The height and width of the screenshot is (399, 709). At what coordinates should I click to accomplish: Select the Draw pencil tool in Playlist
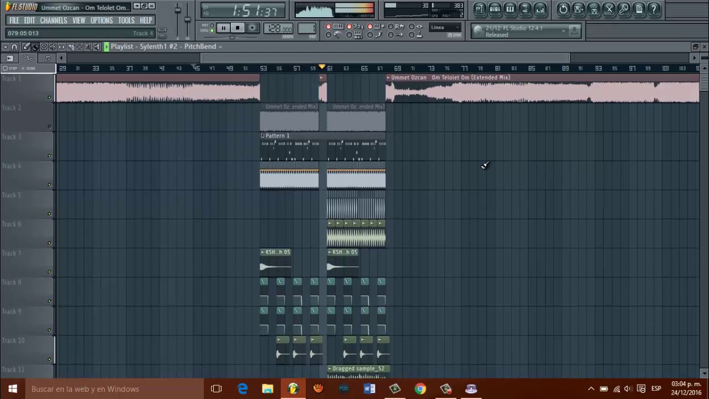tap(26, 47)
